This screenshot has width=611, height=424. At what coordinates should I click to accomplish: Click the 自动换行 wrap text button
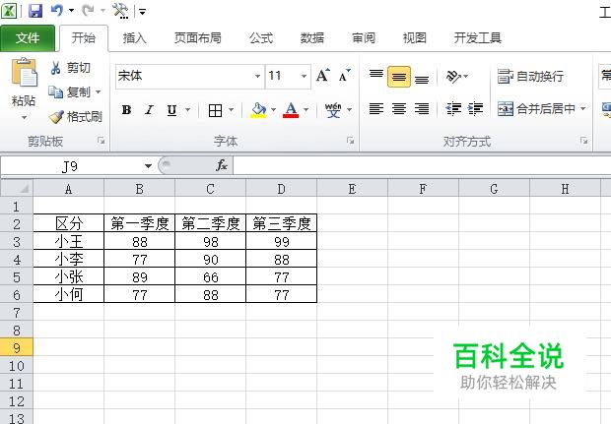click(530, 77)
